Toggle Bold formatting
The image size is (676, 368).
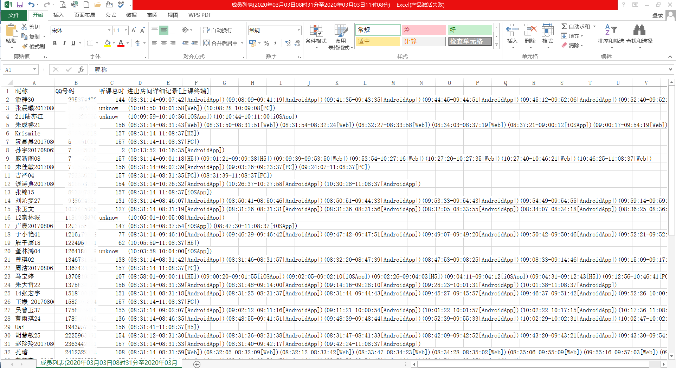pyautogui.click(x=55, y=43)
